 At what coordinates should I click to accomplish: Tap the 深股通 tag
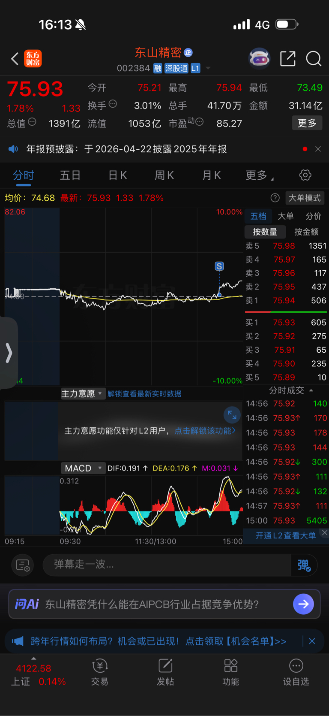tap(176, 68)
